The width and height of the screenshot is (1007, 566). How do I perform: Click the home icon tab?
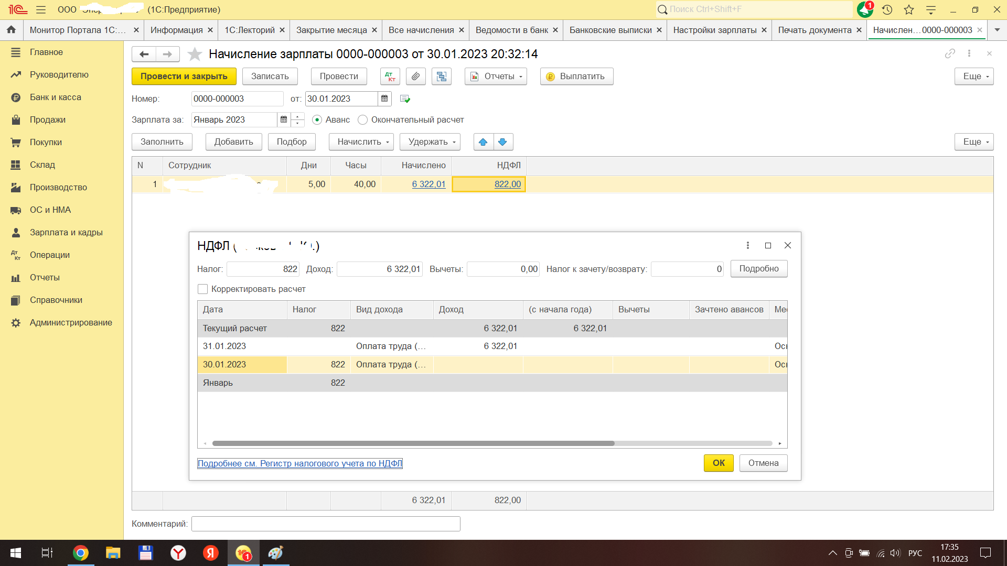point(11,30)
